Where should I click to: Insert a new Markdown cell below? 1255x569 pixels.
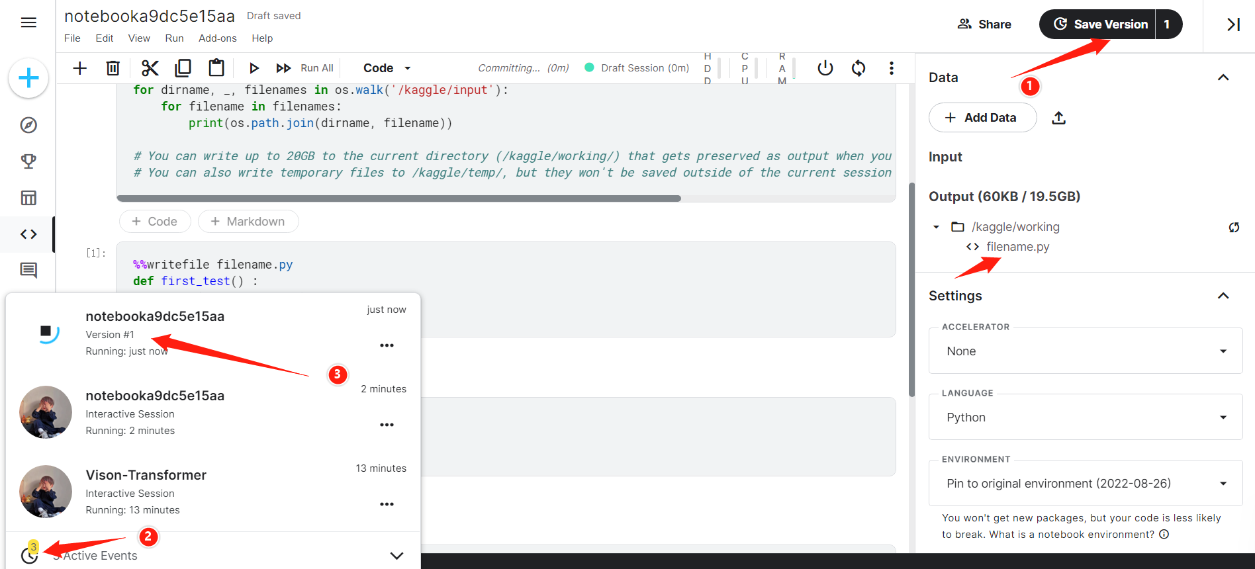click(x=248, y=222)
